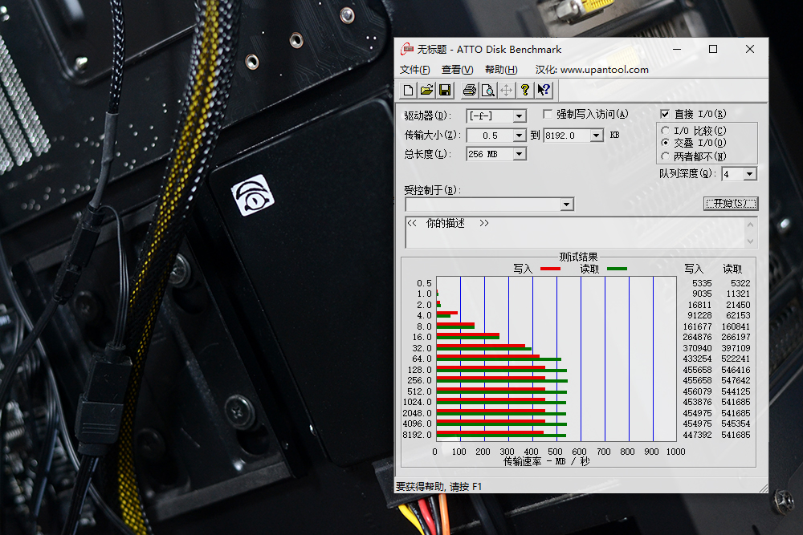The width and height of the screenshot is (803, 535).
Task: Print results using the printer icon
Action: [469, 91]
